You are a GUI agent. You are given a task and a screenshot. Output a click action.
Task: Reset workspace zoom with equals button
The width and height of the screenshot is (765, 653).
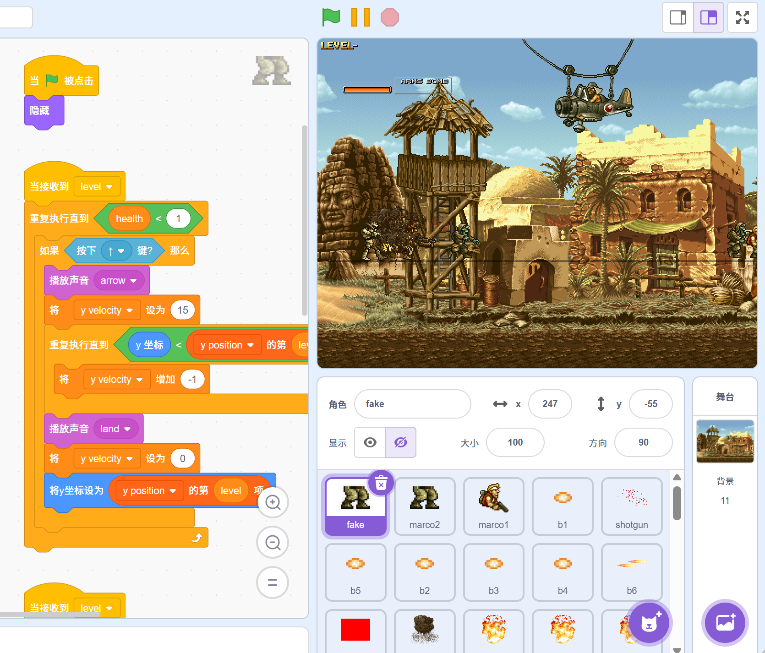(273, 582)
